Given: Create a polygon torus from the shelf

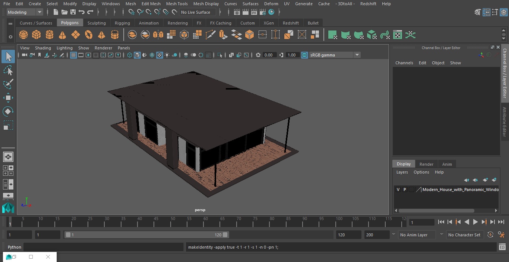Looking at the screenshot, I should (89, 35).
